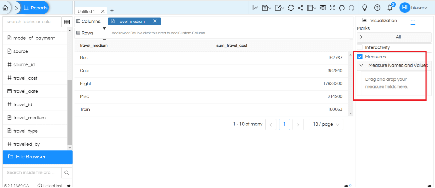435x188 pixels.
Task: Click the travel_medium pill in Columns
Action: [134, 21]
